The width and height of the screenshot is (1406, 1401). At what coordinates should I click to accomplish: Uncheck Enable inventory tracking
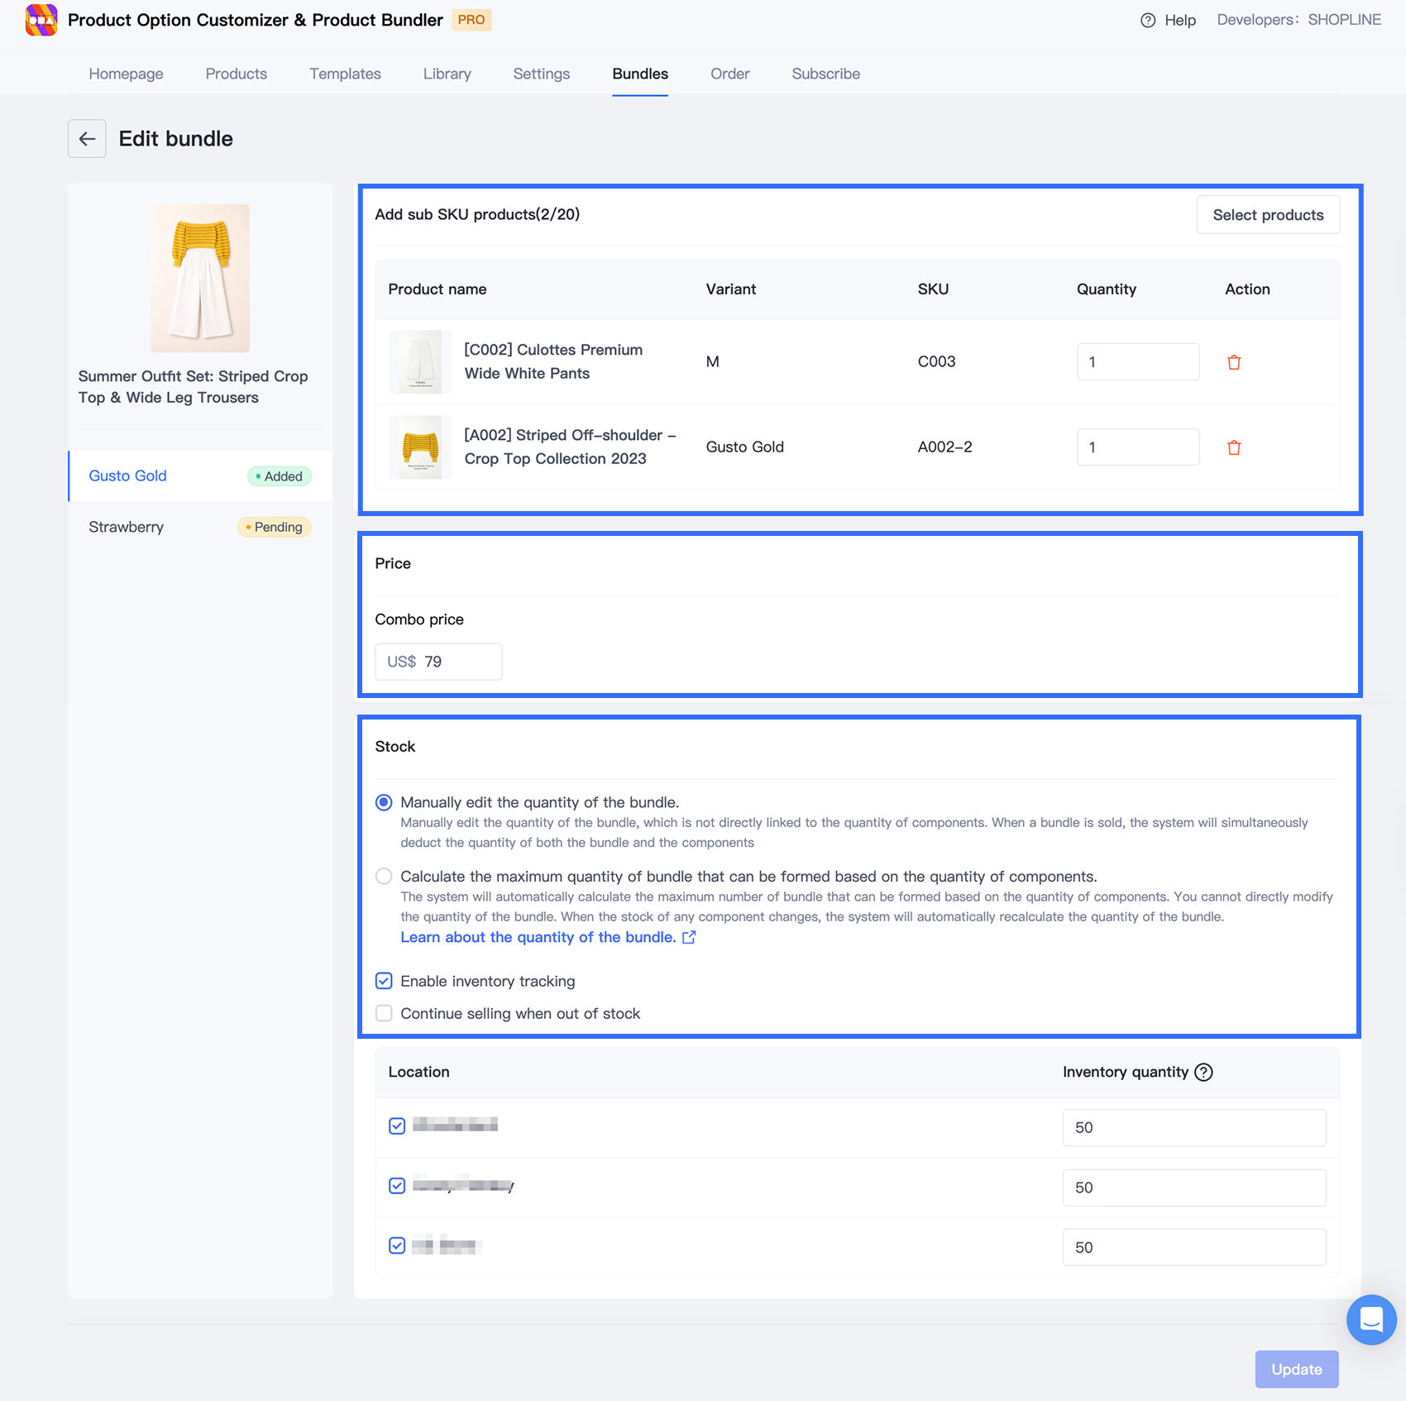click(x=384, y=981)
